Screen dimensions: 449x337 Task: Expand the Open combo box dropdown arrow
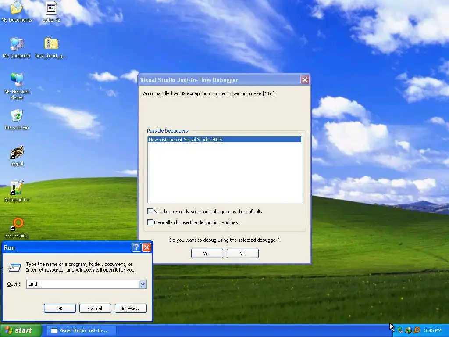(143, 284)
